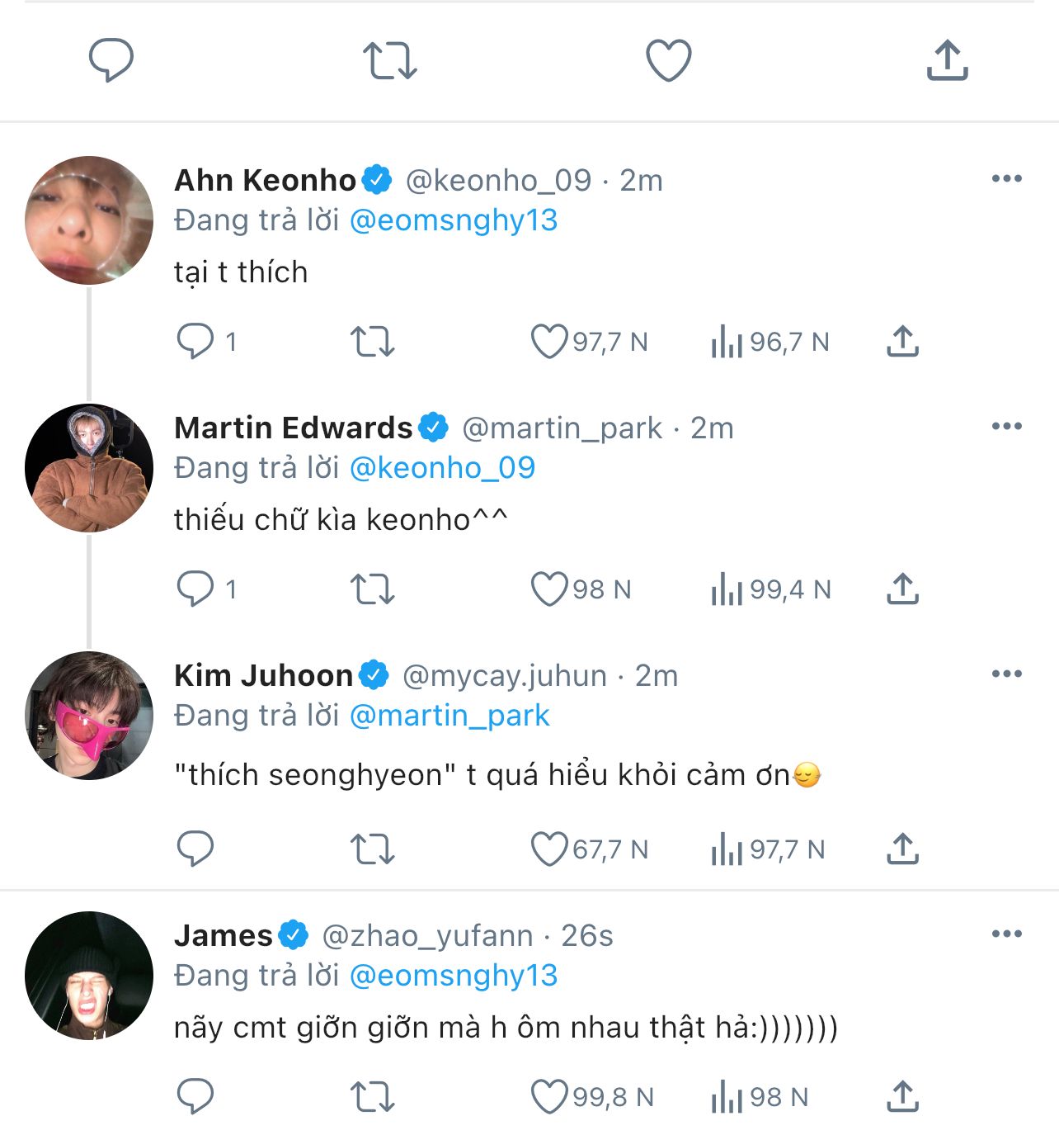The width and height of the screenshot is (1059, 1135).
Task: Open more options on Ahn Keonho's tweet
Action: click(x=1006, y=179)
